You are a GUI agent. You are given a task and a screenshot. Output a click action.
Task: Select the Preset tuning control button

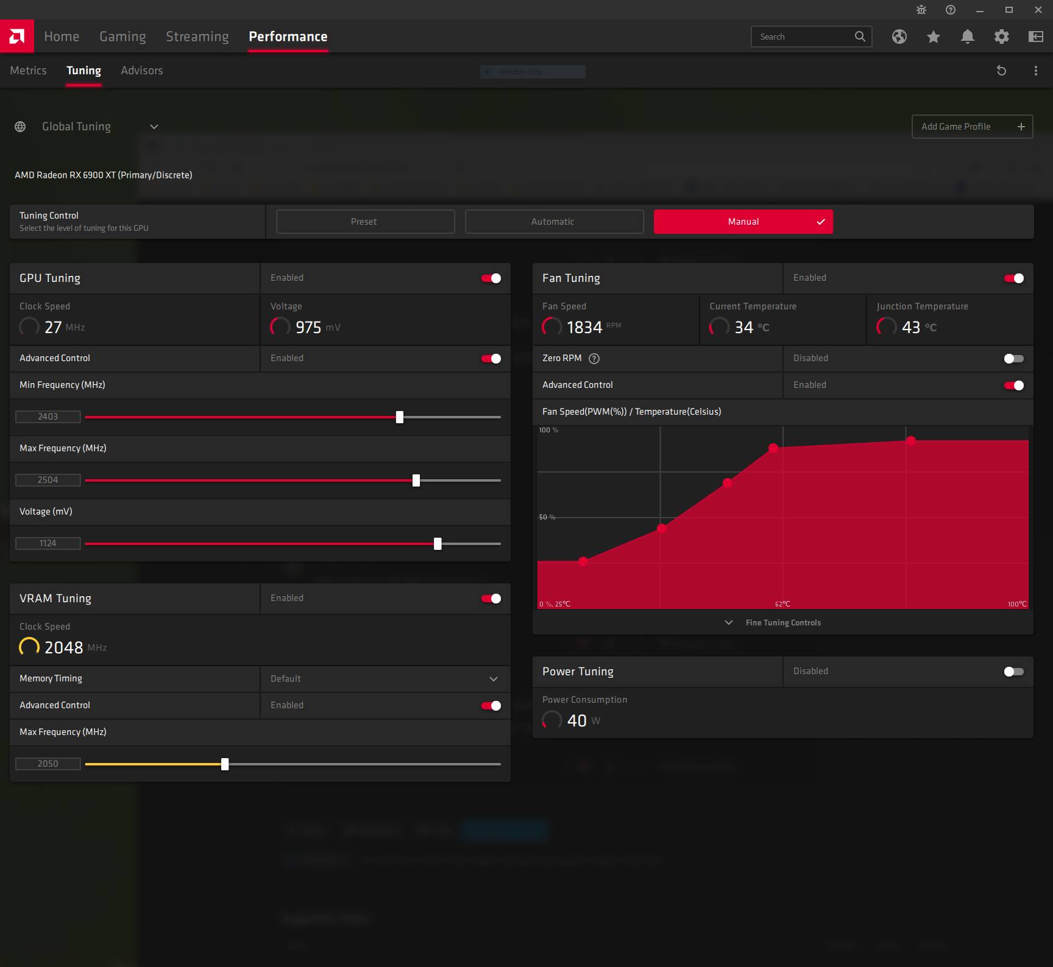coord(366,222)
